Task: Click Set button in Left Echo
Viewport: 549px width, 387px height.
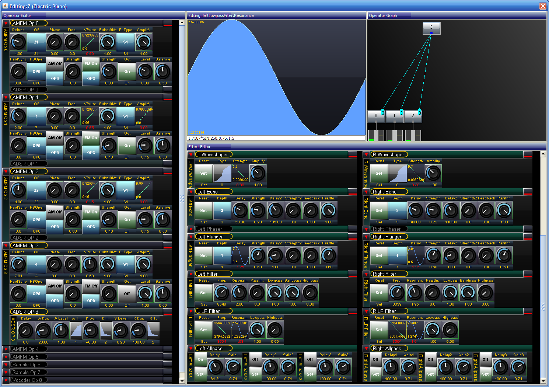Action: [204, 210]
